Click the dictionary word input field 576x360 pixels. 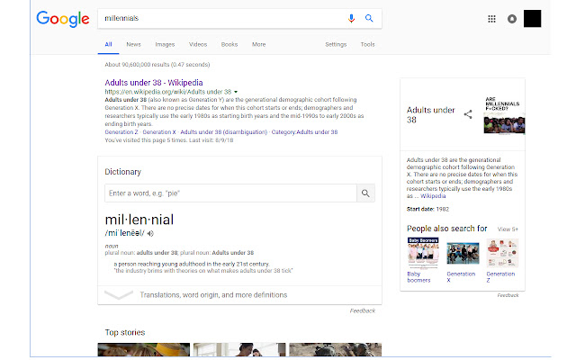[230, 193]
